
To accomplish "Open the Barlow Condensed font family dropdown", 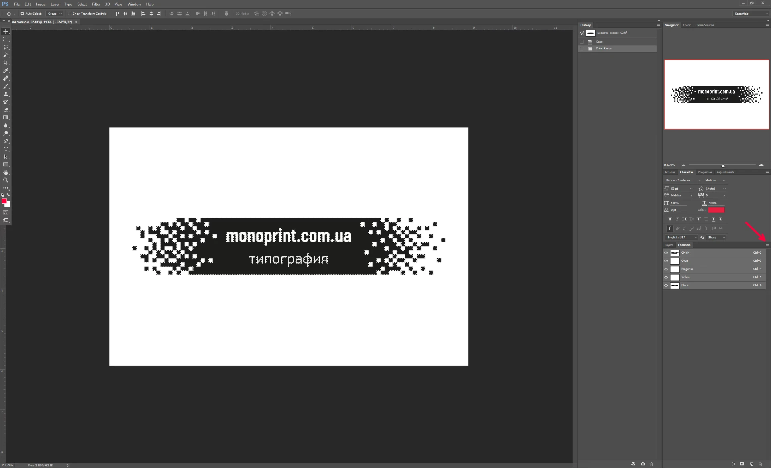I will (683, 180).
